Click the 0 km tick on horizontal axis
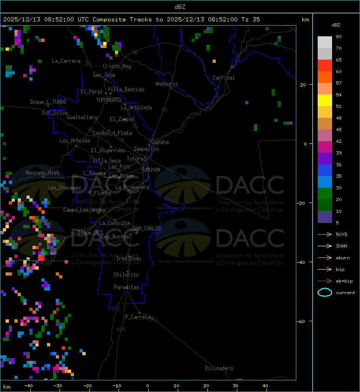The image size is (360, 392). (147, 386)
